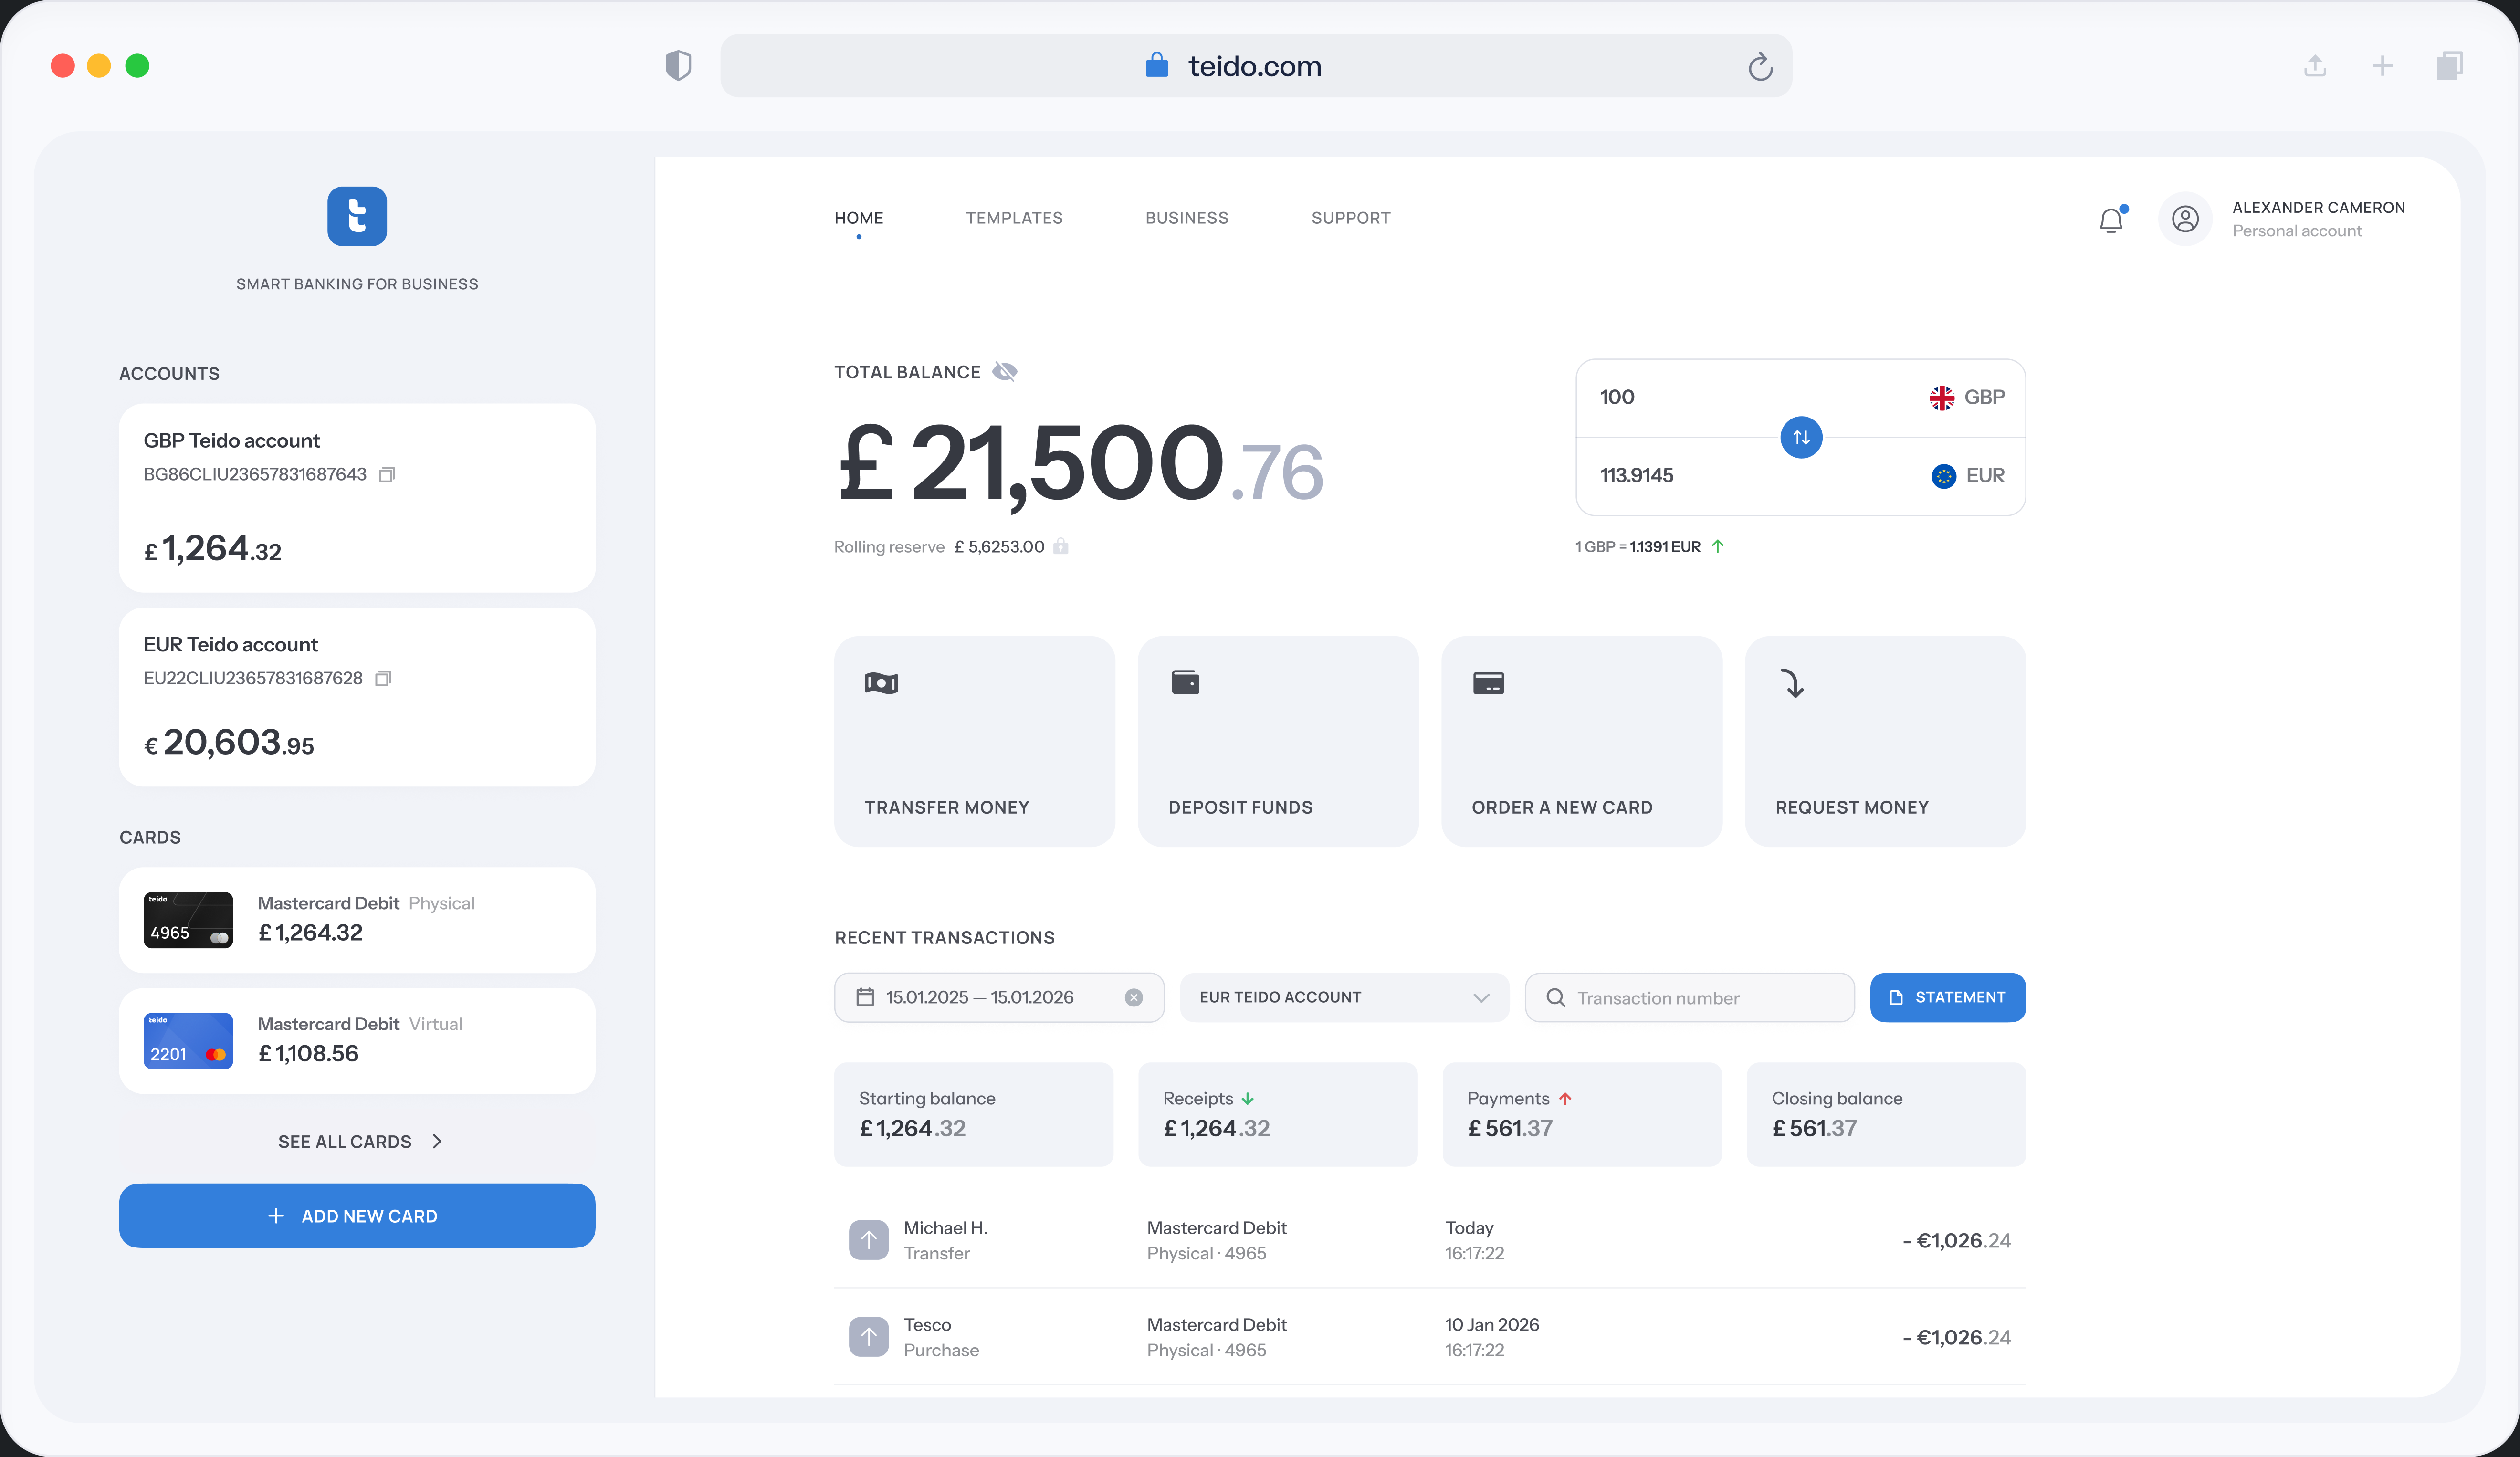Viewport: 2520px width, 1457px height.
Task: Open the Michael H. transfer transaction
Action: (x=1430, y=1240)
